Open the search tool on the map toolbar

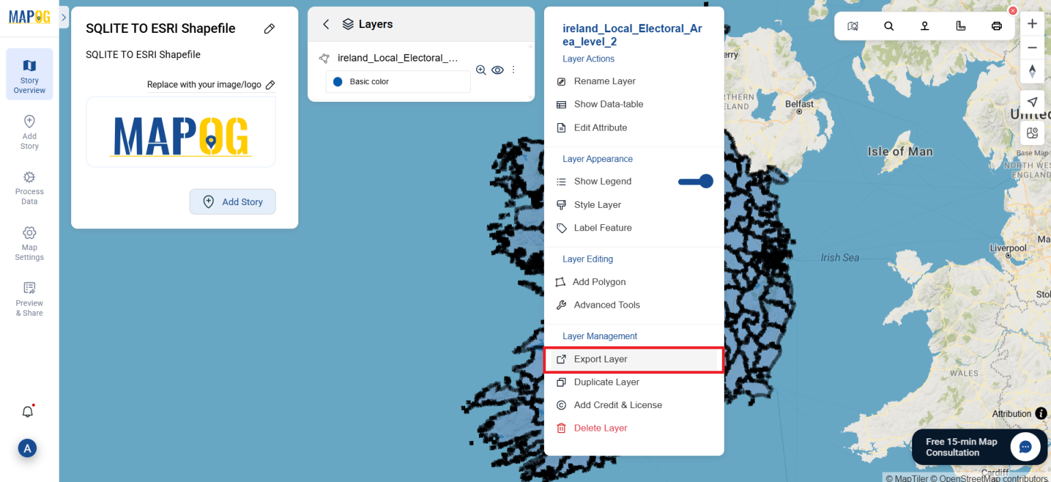pos(889,25)
